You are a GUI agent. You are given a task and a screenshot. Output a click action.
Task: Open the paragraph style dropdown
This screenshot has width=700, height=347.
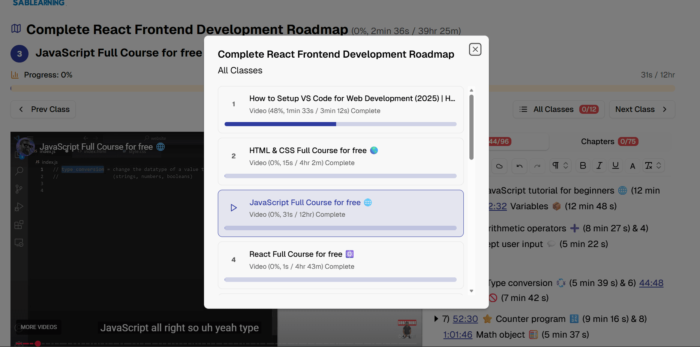point(560,166)
